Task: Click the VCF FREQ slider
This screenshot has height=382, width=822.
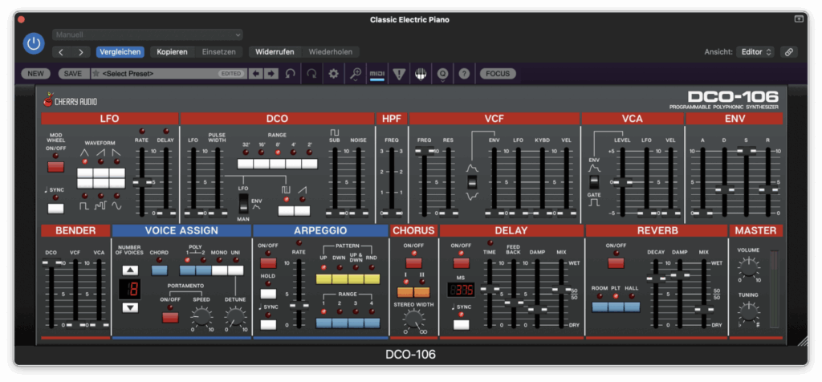Action: (x=424, y=152)
